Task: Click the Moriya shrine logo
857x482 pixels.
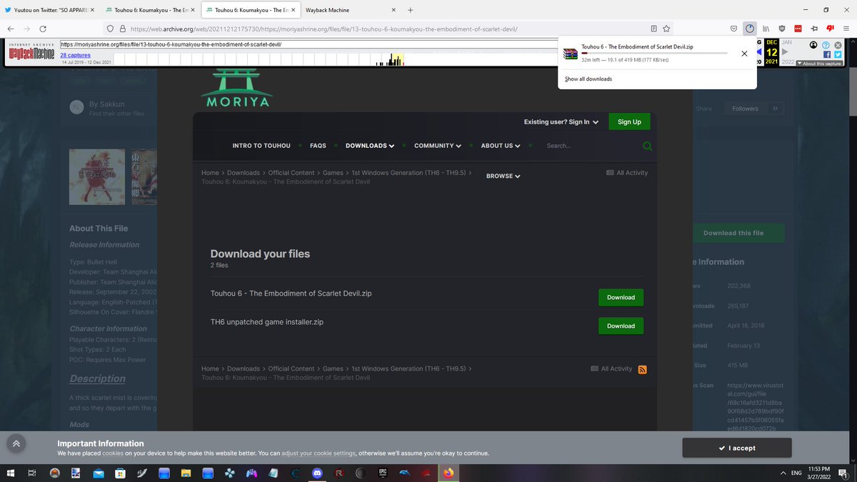Action: click(x=237, y=88)
